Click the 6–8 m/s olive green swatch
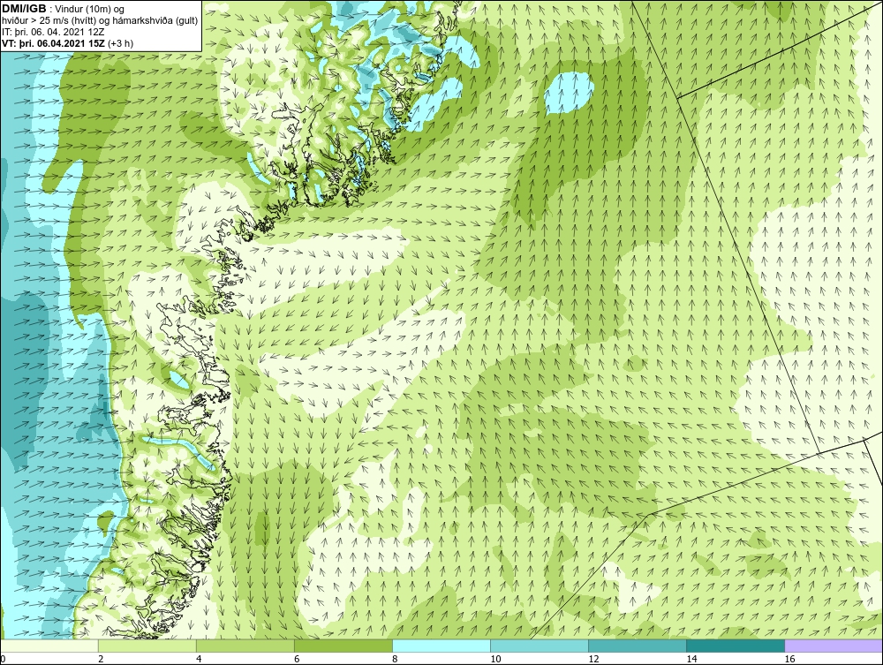The height and width of the screenshot is (665, 883). 343,646
